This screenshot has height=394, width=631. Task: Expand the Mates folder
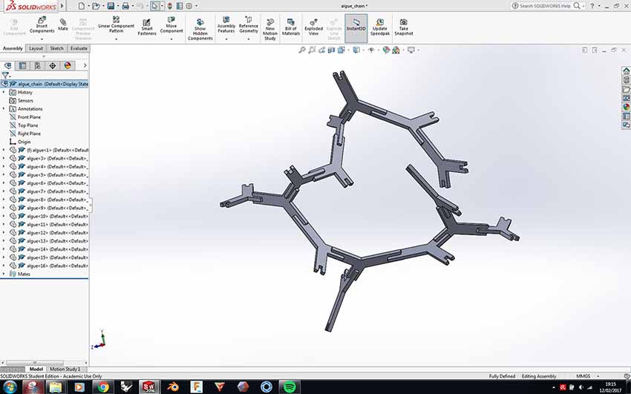tap(4, 274)
